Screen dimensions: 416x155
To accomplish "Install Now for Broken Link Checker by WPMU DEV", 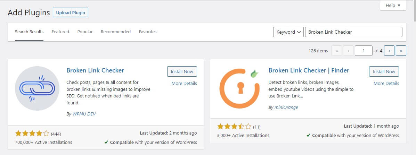I will tap(182, 71).
